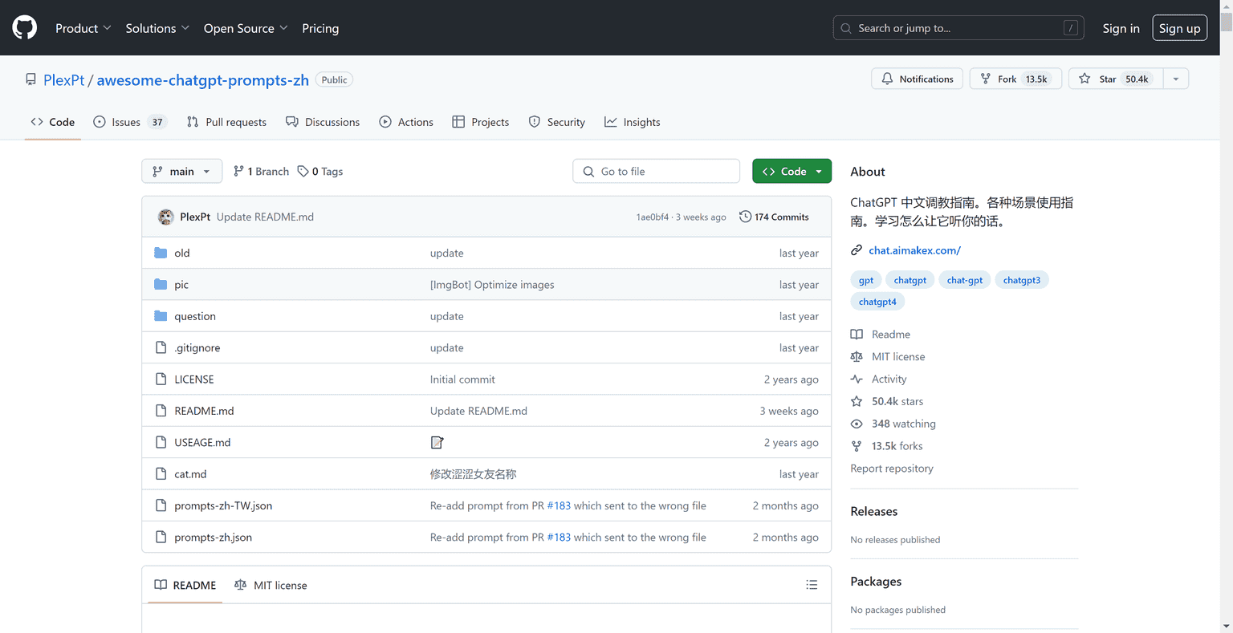Star the repository with Star button

[1116, 79]
